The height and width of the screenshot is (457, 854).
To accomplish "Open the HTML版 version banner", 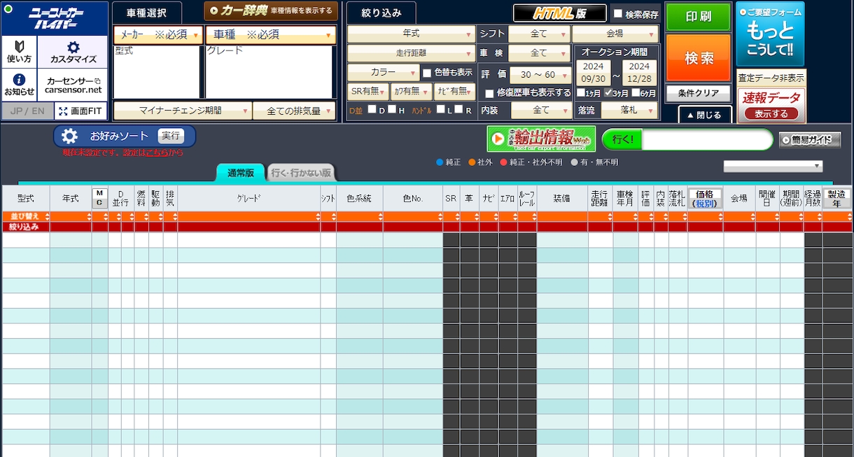I will tap(560, 13).
